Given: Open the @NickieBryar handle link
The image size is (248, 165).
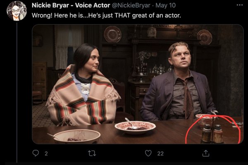Looking at the screenshot, I should 131,5.
